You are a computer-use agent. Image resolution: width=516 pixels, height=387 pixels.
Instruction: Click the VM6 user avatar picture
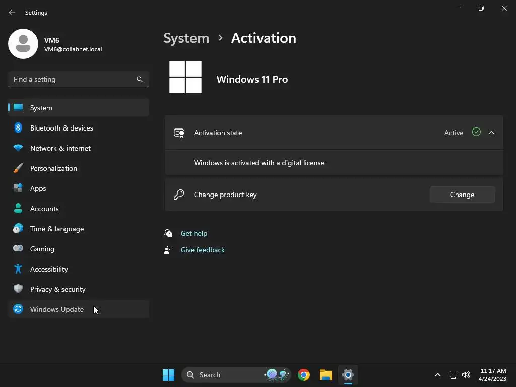23,44
